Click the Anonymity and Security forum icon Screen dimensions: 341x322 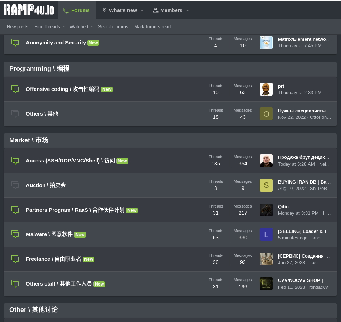(15, 43)
